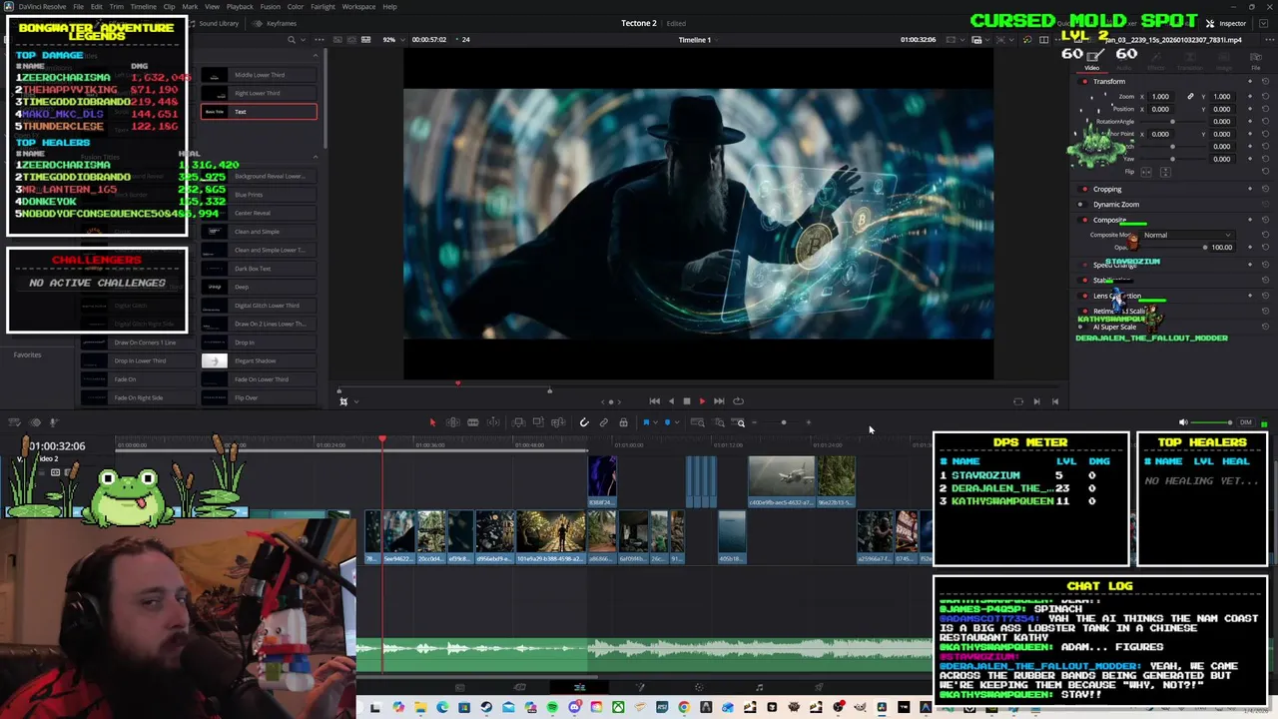Play the timeline in reverse
Screen dimensions: 1278x719
pos(671,401)
